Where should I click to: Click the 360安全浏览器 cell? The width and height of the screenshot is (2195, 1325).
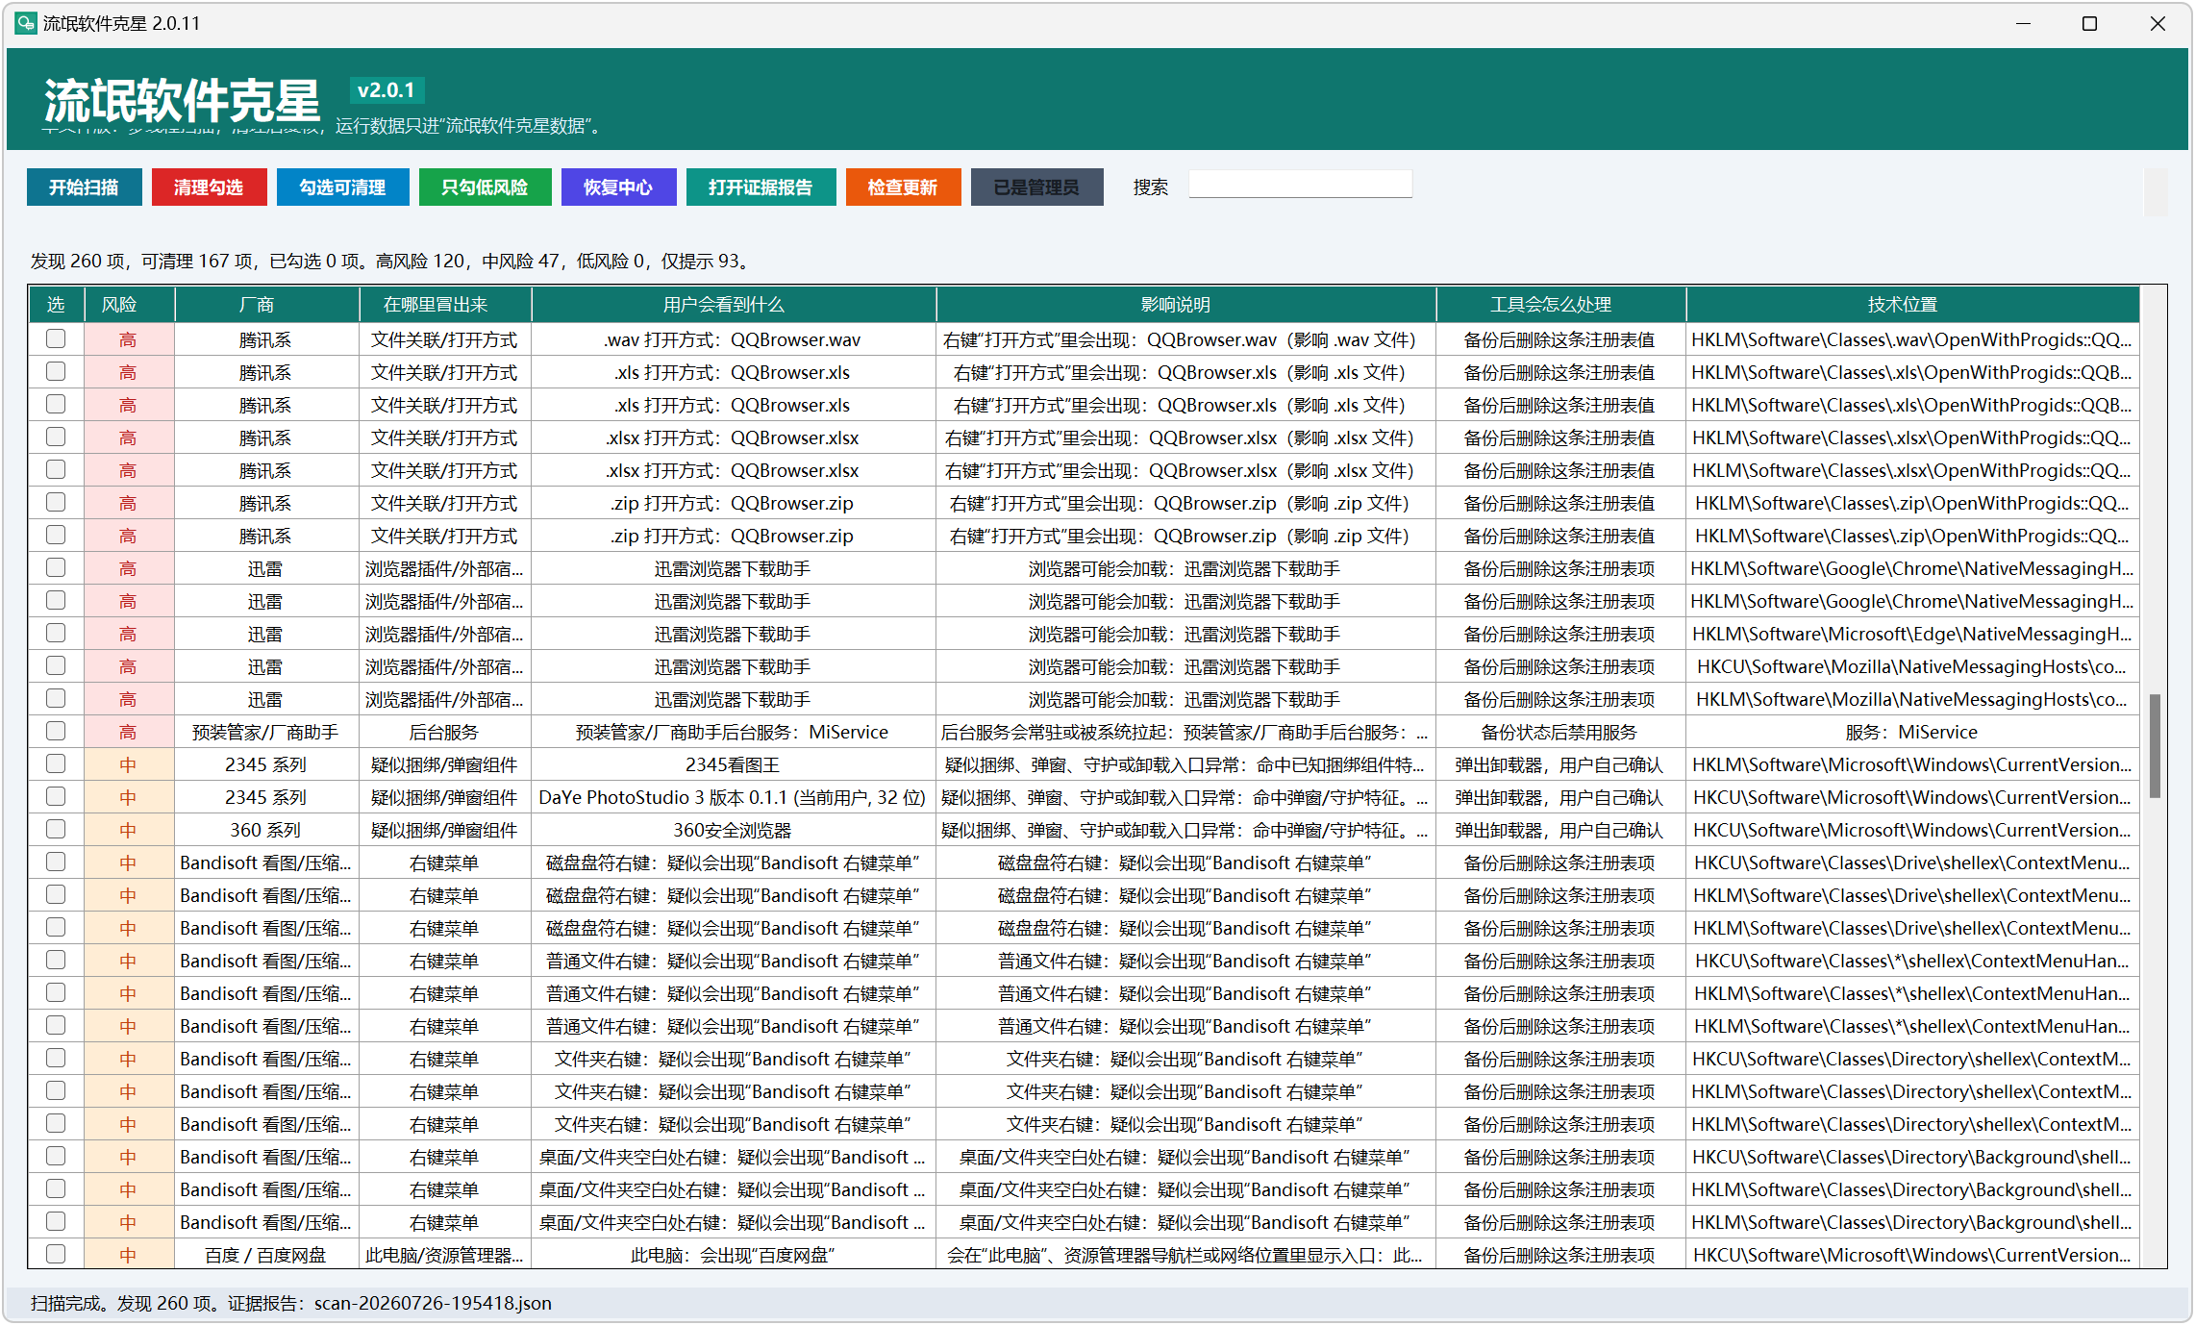pos(734,830)
